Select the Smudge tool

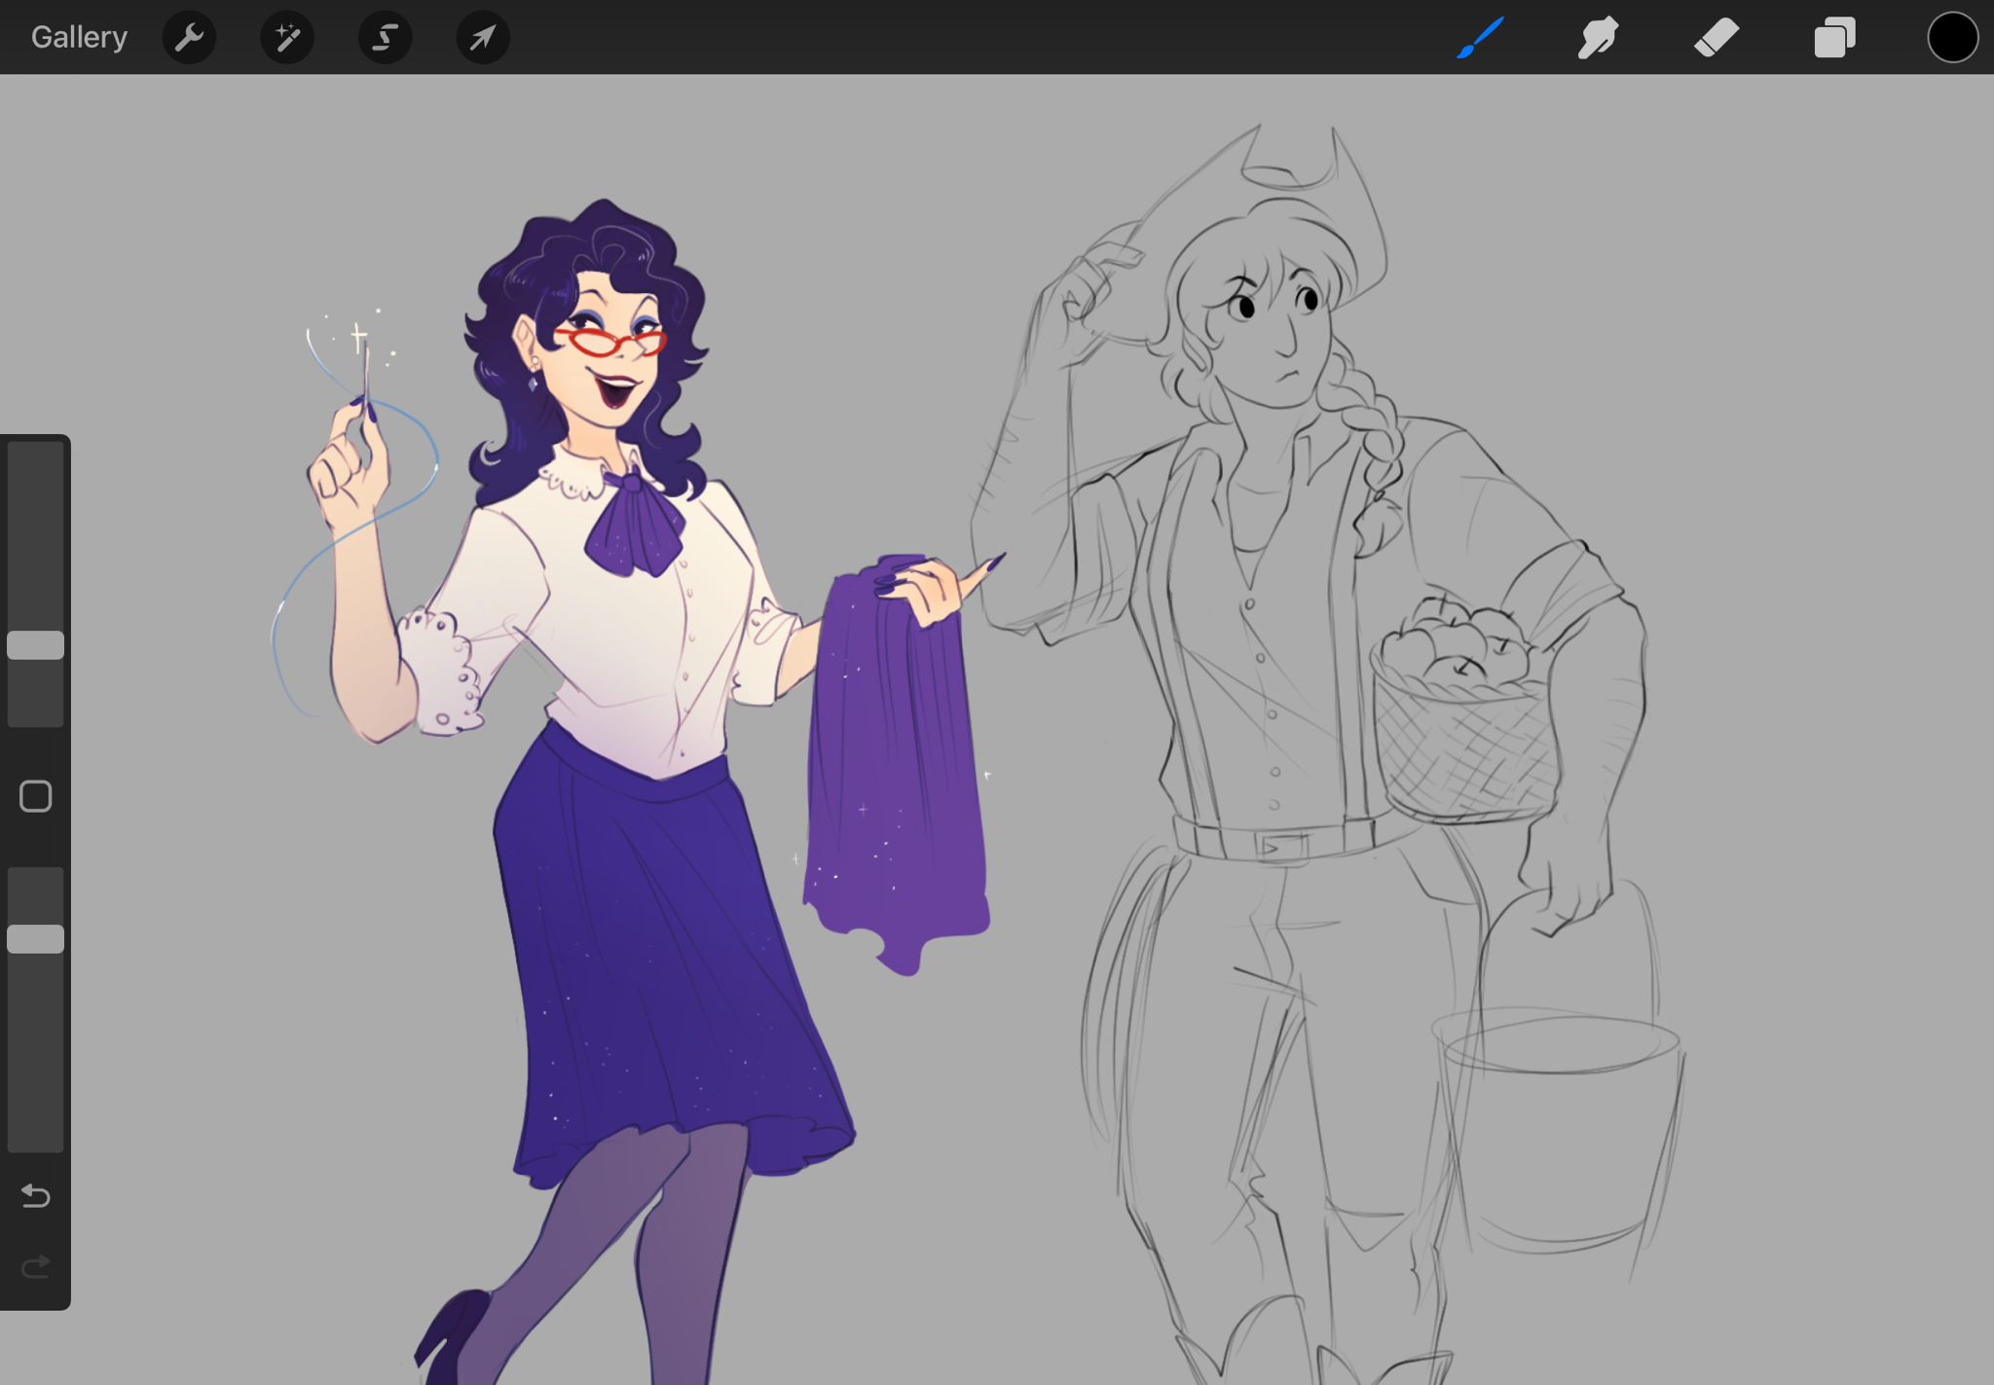[1598, 38]
